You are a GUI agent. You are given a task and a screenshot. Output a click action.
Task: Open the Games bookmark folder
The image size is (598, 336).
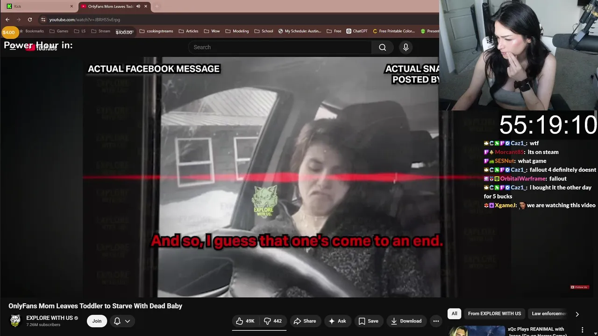tap(59, 31)
